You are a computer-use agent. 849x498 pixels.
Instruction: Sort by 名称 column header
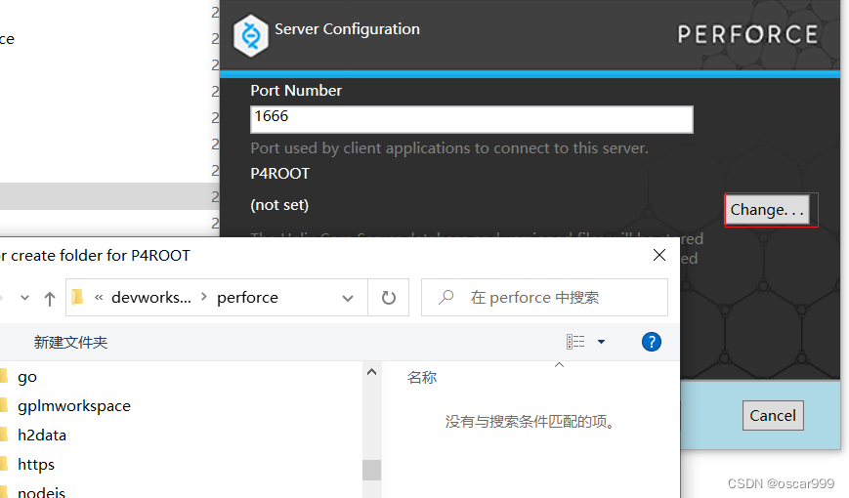pos(422,377)
